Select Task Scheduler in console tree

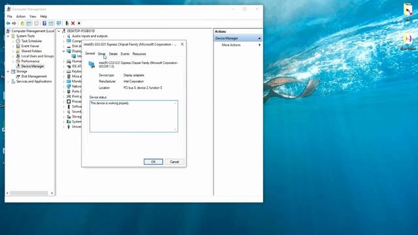31,41
